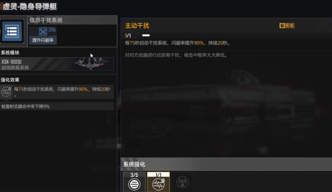Image resolution: width=332 pixels, height=192 pixels.
Task: Click the 系统强化 section bar
Action: pos(226,164)
